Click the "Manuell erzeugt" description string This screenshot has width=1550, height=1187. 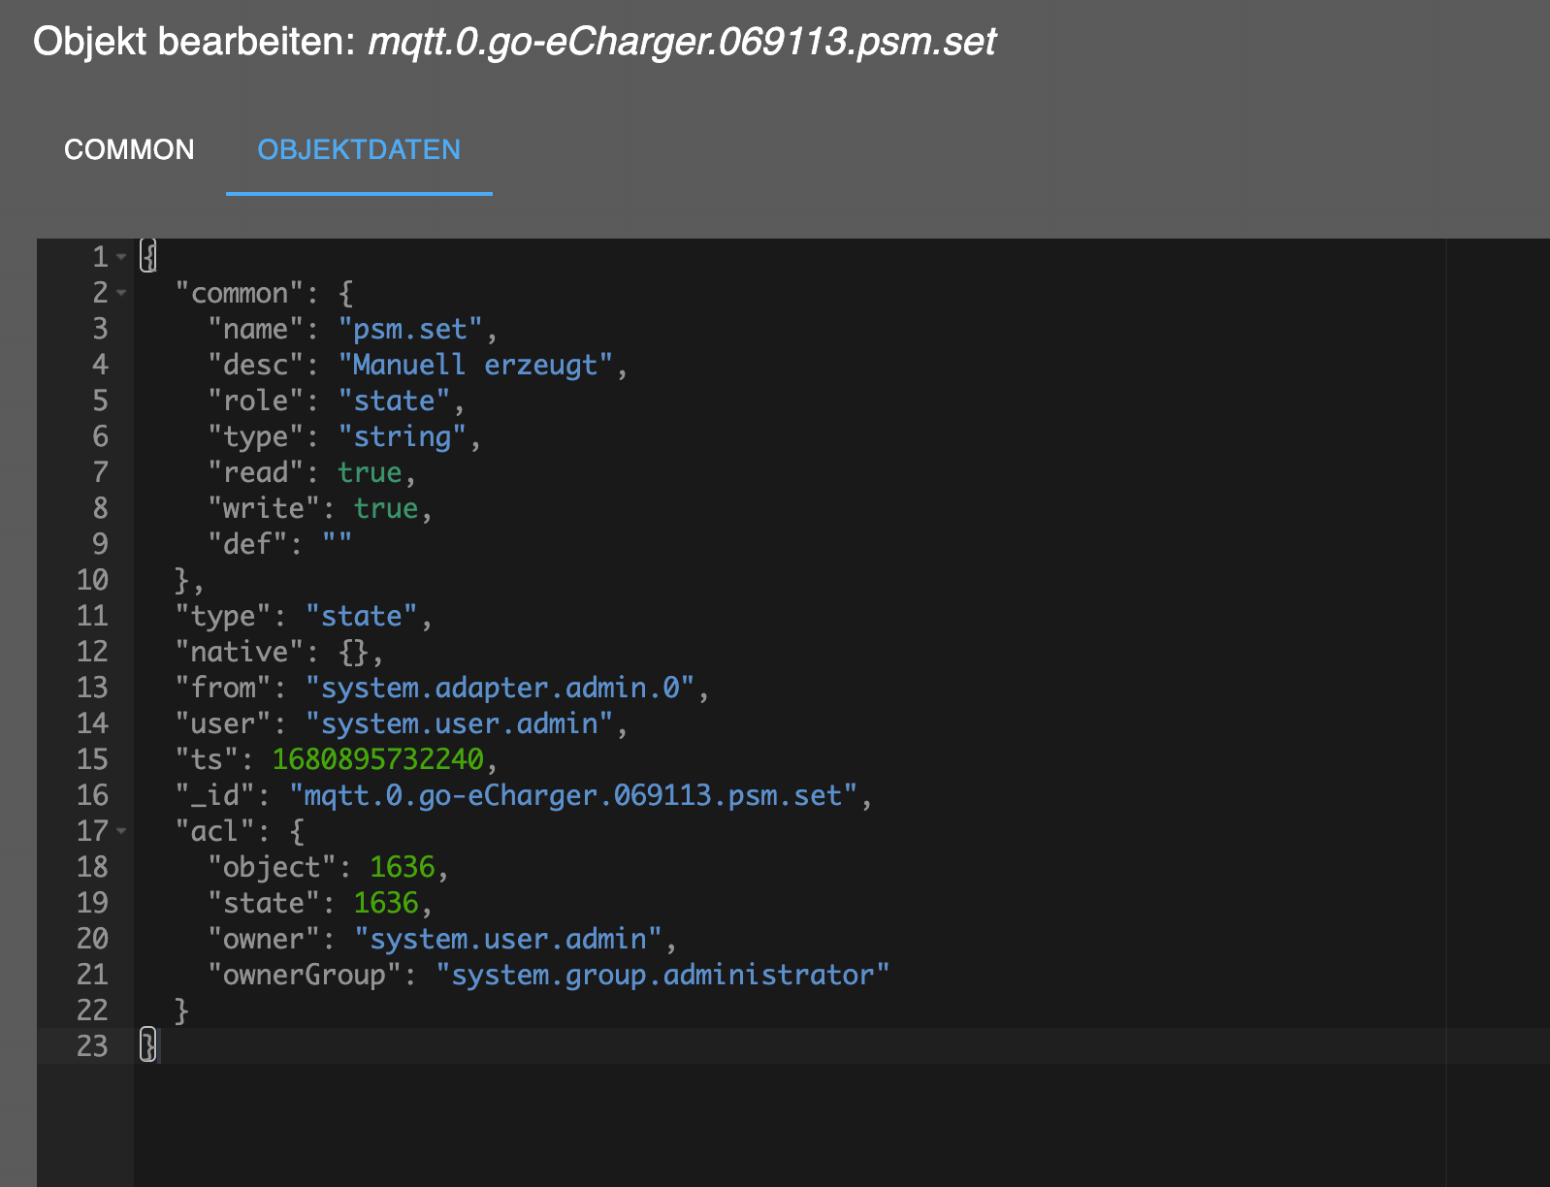[475, 366]
